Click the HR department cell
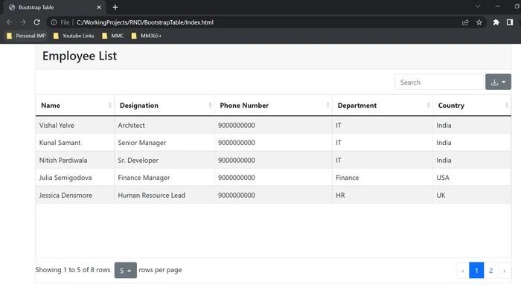Image resolution: width=521 pixels, height=290 pixels. [383, 195]
